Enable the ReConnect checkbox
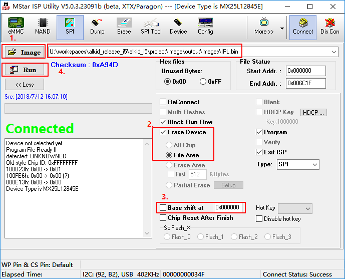The height and width of the screenshot is (279, 345). point(163,102)
